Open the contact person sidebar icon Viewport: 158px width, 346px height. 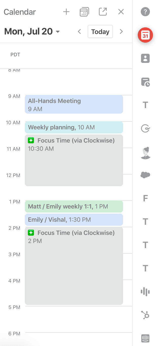click(x=145, y=58)
